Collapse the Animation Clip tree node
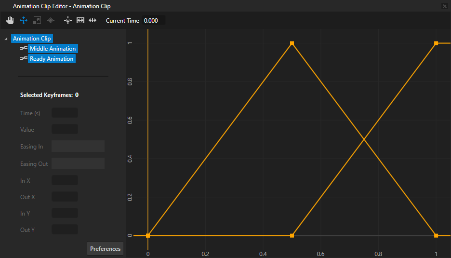 (x=6, y=39)
